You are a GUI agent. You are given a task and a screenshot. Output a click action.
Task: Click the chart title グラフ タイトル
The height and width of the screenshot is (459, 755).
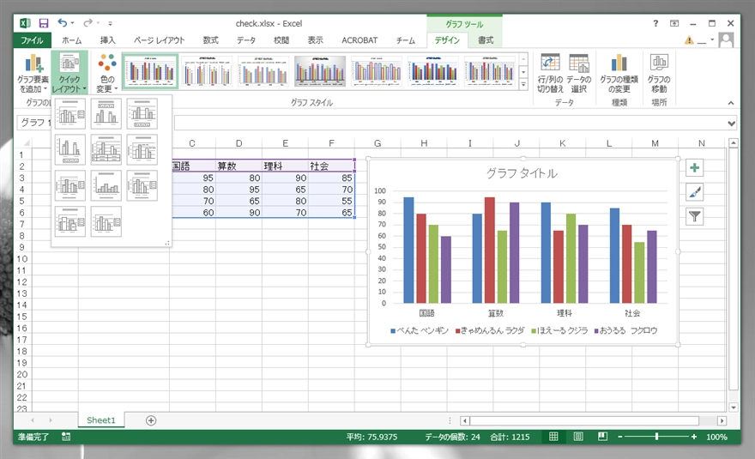point(522,173)
